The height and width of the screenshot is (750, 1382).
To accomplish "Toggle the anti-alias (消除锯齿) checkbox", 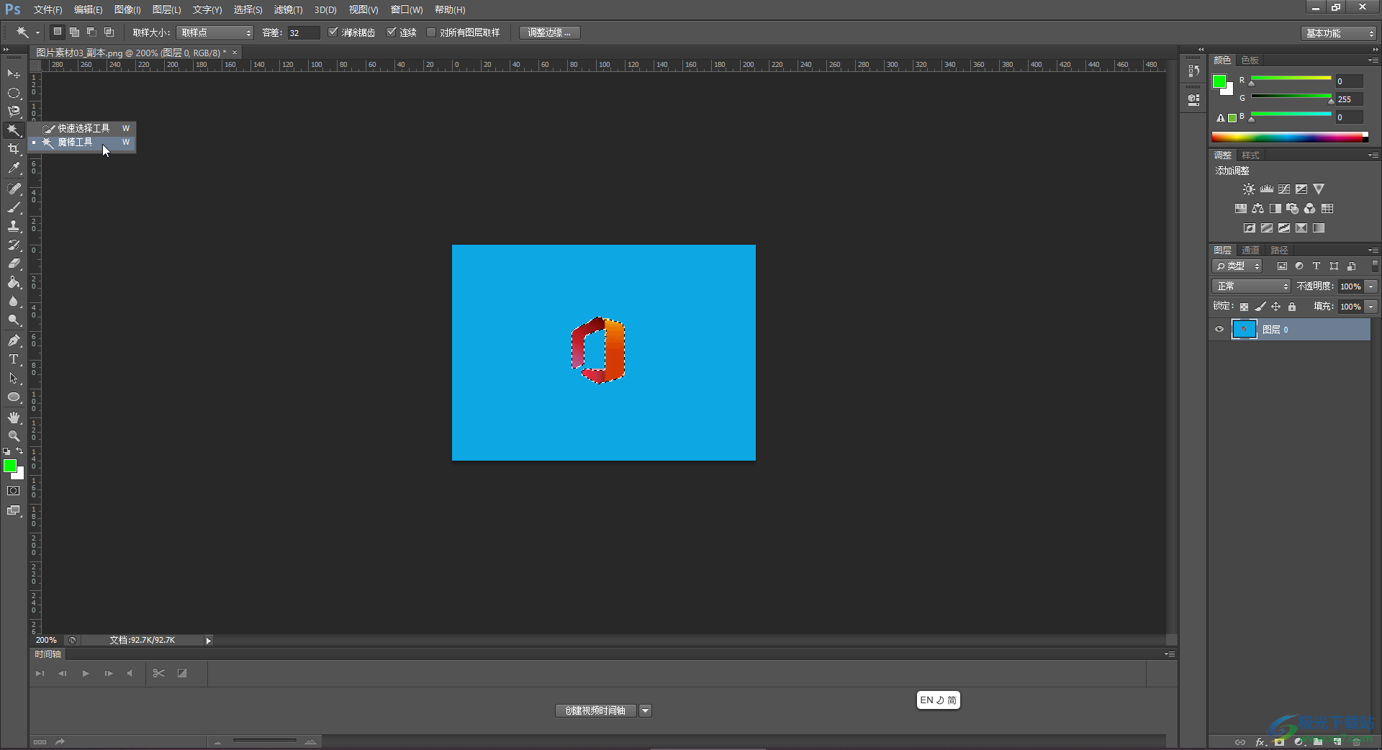I will point(333,32).
